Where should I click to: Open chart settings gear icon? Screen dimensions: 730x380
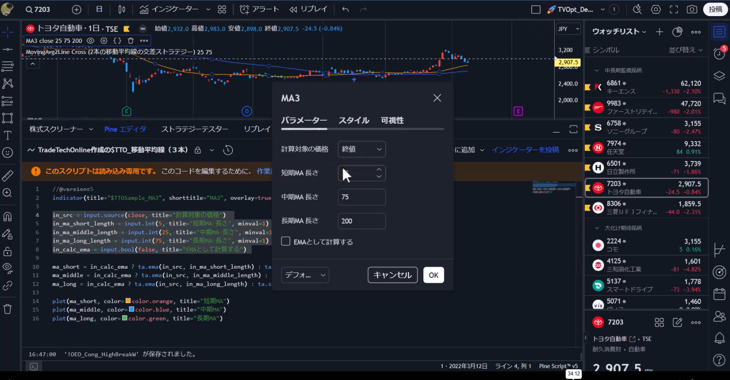coord(656,10)
